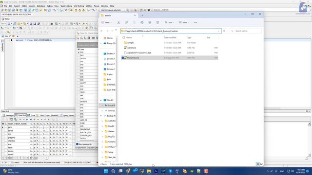
Task: Toggle the tnsnames.ora file checkbox
Action: coord(123,58)
